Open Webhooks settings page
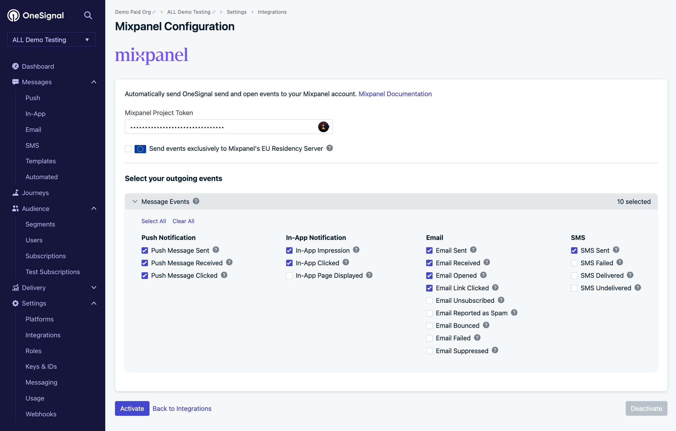 click(41, 414)
